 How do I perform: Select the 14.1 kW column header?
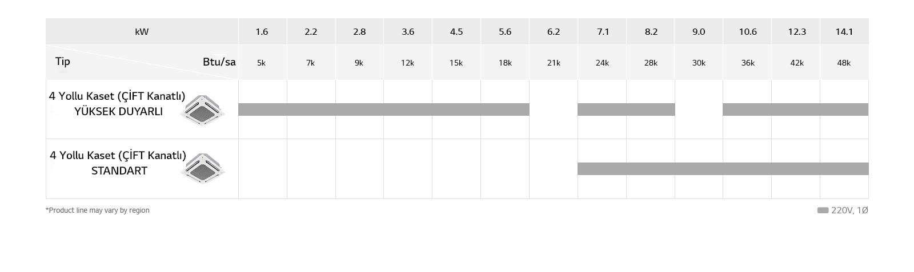pyautogui.click(x=844, y=32)
